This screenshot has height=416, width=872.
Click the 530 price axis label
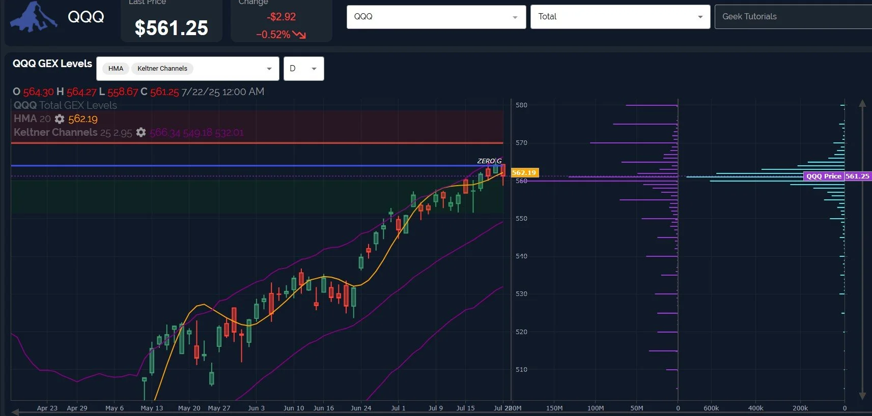[521, 294]
